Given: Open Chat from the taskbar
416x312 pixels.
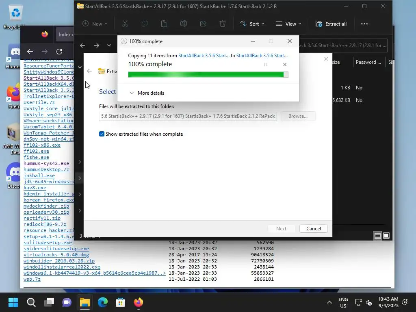Looking at the screenshot, I should [x=67, y=302].
